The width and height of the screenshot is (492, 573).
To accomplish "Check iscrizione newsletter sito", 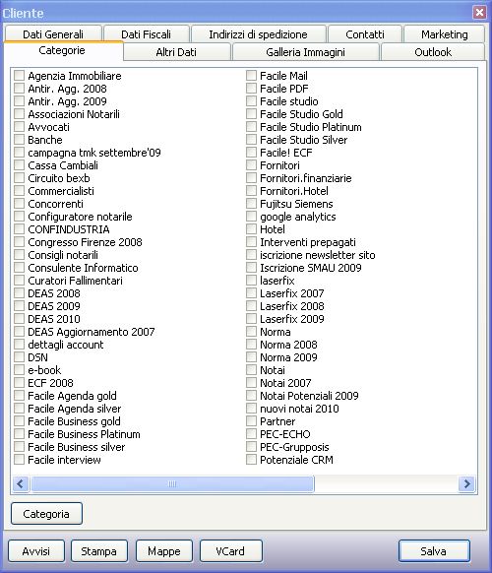I will [x=251, y=255].
